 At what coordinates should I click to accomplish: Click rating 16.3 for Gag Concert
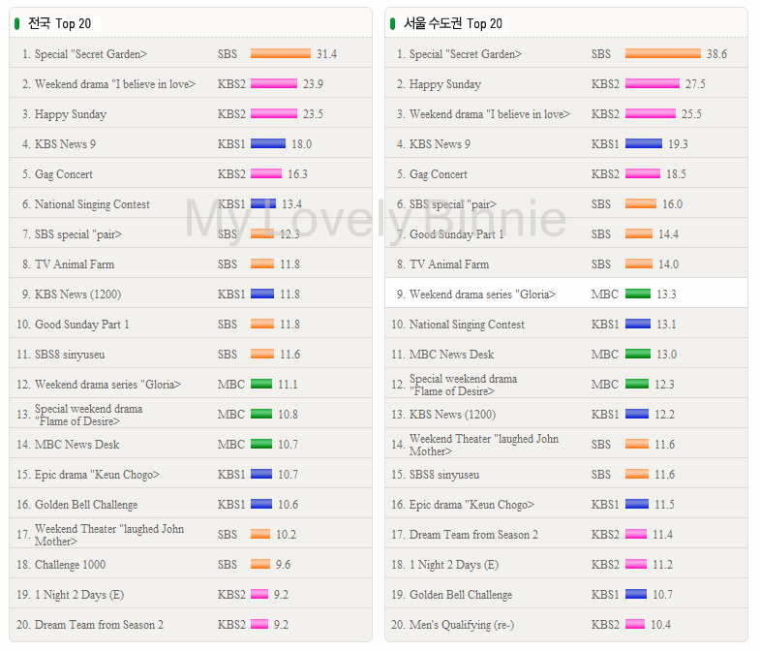coord(297,174)
